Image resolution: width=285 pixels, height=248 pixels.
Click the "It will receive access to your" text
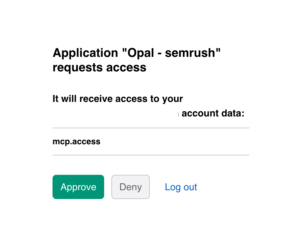[x=118, y=99]
